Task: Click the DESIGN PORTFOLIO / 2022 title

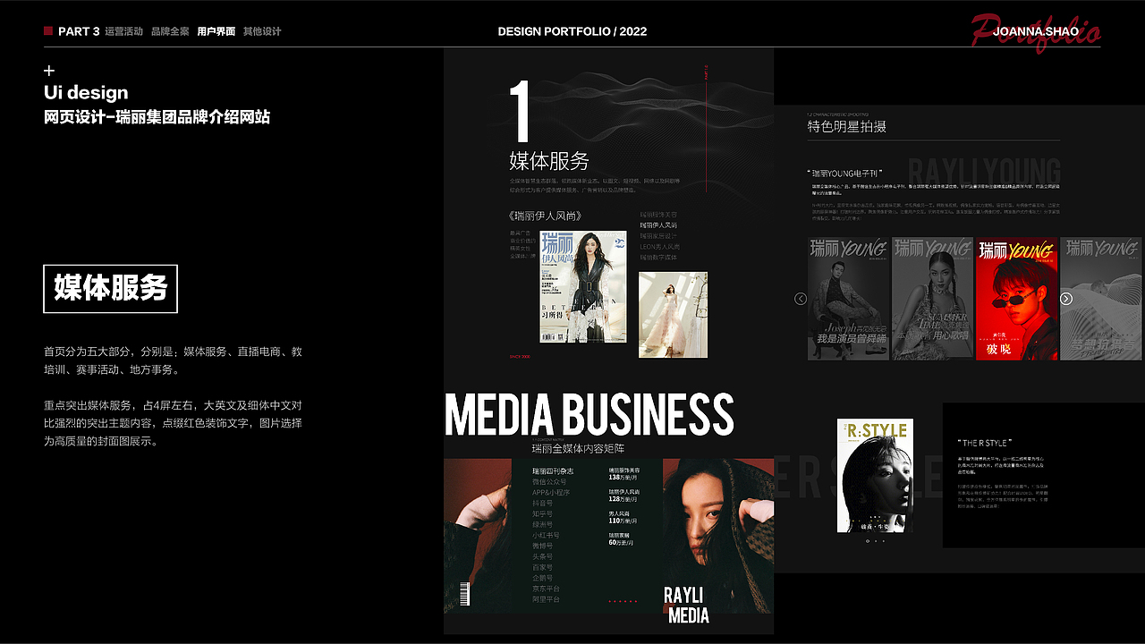Action: coord(572,31)
